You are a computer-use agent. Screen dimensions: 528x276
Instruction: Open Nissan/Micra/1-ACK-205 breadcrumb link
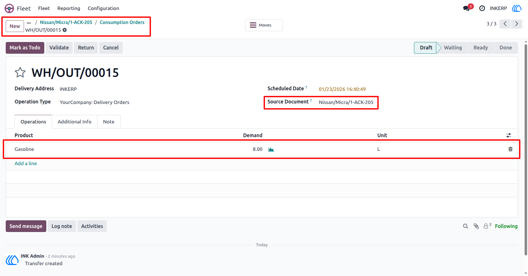pos(66,22)
